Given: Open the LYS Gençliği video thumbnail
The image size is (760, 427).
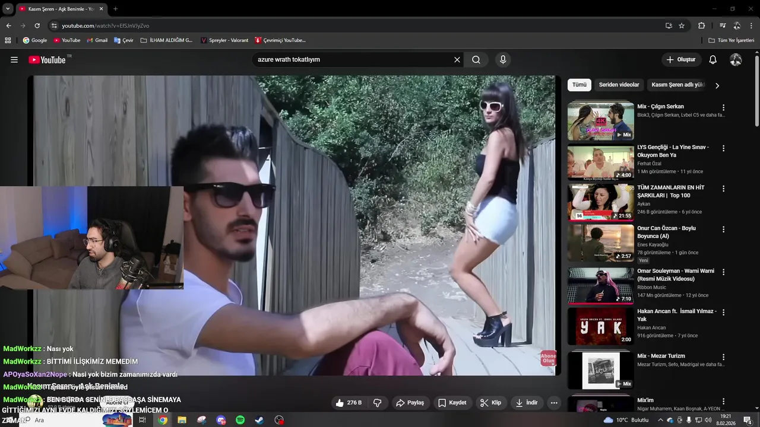Looking at the screenshot, I should [601, 161].
